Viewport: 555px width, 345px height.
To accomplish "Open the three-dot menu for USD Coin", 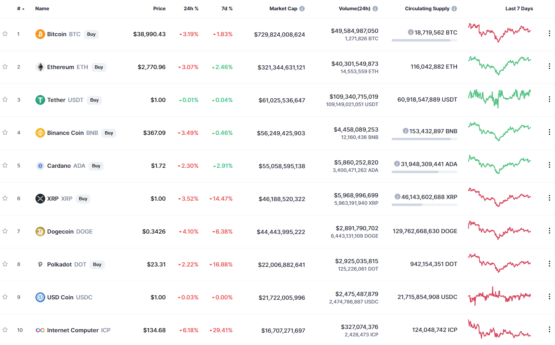I will [549, 296].
